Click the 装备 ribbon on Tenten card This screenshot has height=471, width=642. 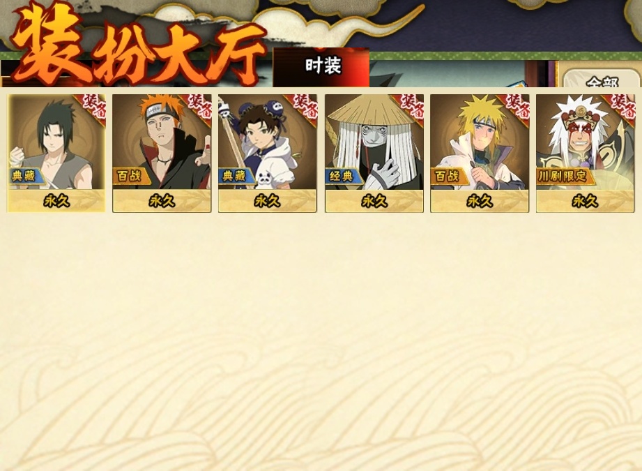tap(304, 106)
